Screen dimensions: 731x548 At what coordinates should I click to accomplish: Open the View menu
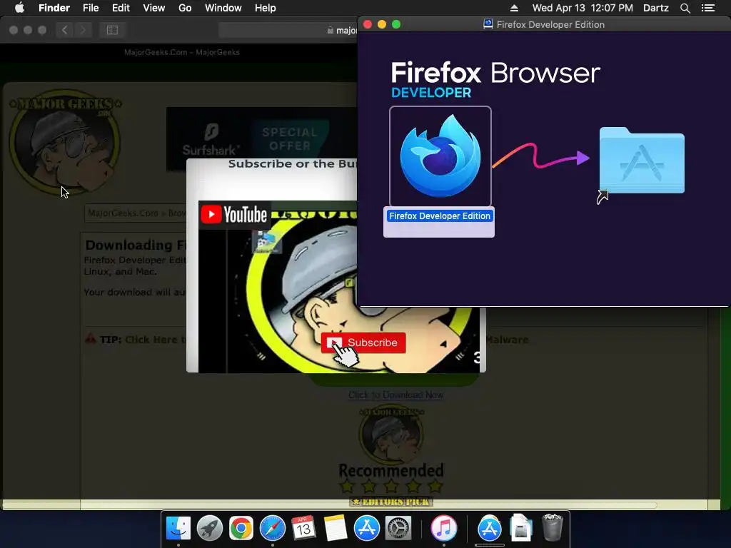154,8
